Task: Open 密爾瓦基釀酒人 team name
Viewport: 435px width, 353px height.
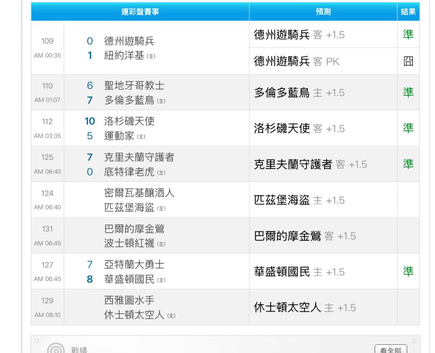Action: [x=139, y=193]
